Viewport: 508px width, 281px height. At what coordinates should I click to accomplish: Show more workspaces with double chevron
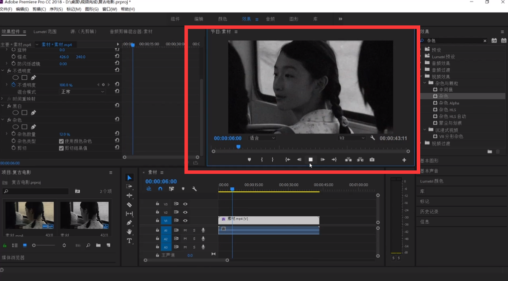pos(340,19)
